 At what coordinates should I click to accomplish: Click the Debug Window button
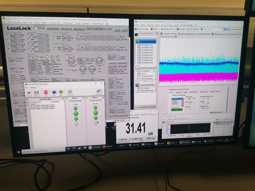79,29
